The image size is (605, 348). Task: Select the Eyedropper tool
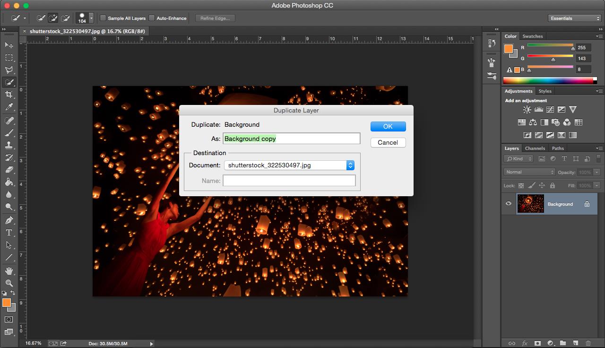(x=9, y=107)
